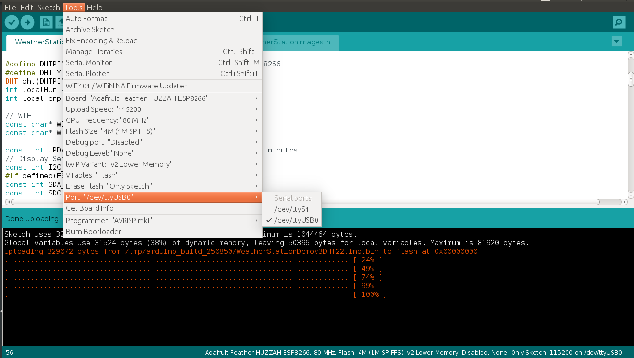Click the New sketch icon
The width and height of the screenshot is (634, 358).
coord(46,22)
